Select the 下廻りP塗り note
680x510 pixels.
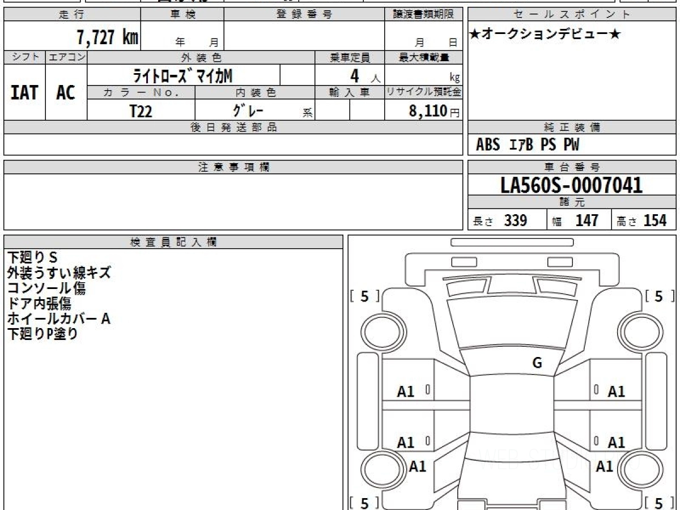point(42,334)
